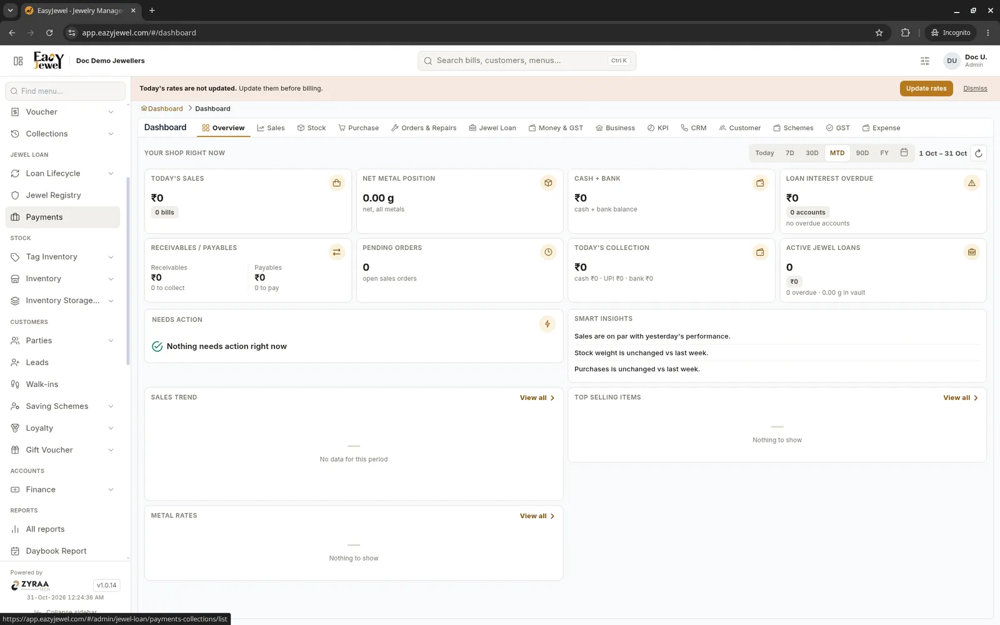The image size is (1000, 625).
Task: Switch to the Sales dashboard tab
Action: [x=271, y=128]
